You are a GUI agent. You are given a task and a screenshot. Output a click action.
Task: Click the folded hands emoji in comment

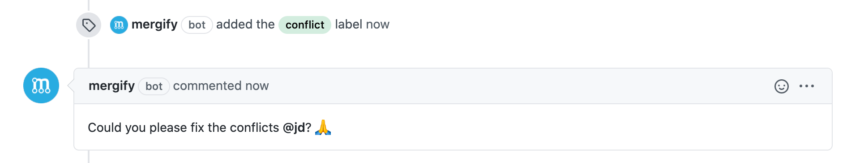[x=323, y=127]
